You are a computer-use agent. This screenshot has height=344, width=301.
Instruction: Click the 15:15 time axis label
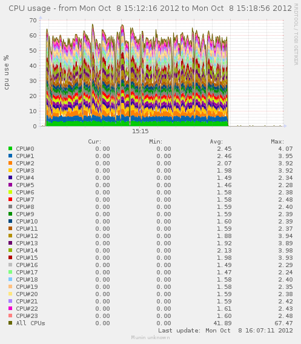click(140, 131)
